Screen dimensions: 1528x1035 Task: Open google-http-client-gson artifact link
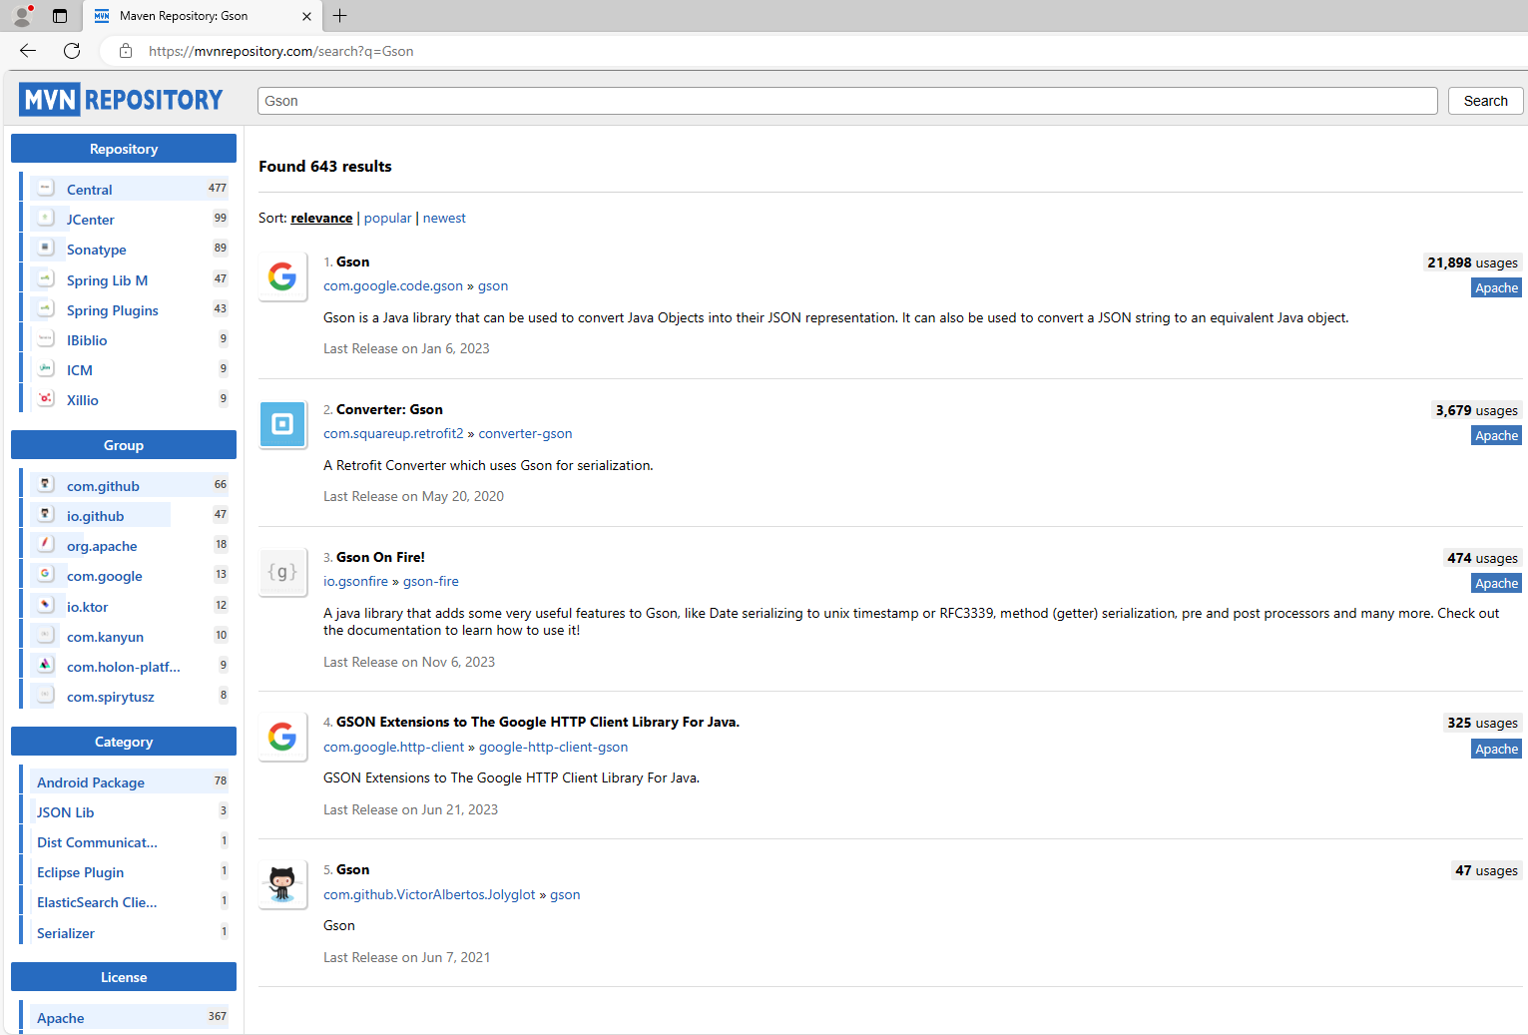[553, 747]
